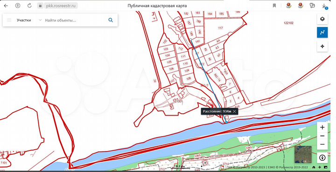
Task: Click the Росреестр copyright footer text
Action: (x=267, y=167)
